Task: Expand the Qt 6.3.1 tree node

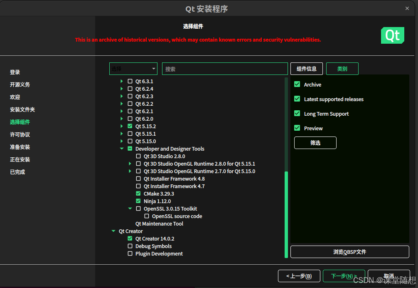Action: [122, 81]
